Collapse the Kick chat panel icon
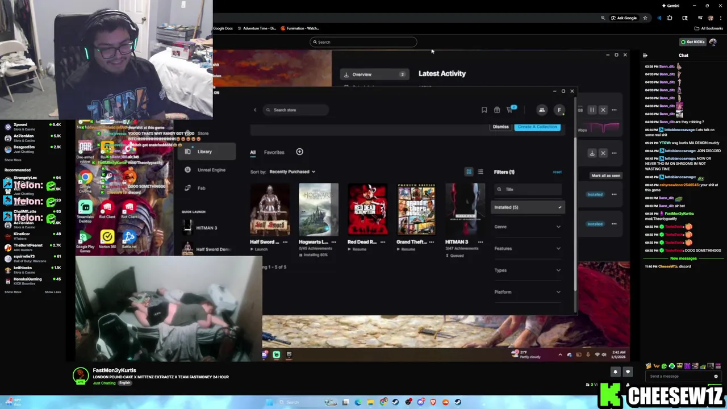Screen dimensions: 727x409 point(645,56)
